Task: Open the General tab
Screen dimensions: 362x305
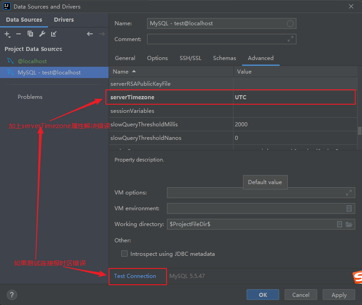Action: [x=125, y=58]
